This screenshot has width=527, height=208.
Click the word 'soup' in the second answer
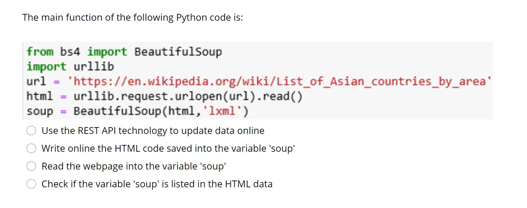[284, 148]
